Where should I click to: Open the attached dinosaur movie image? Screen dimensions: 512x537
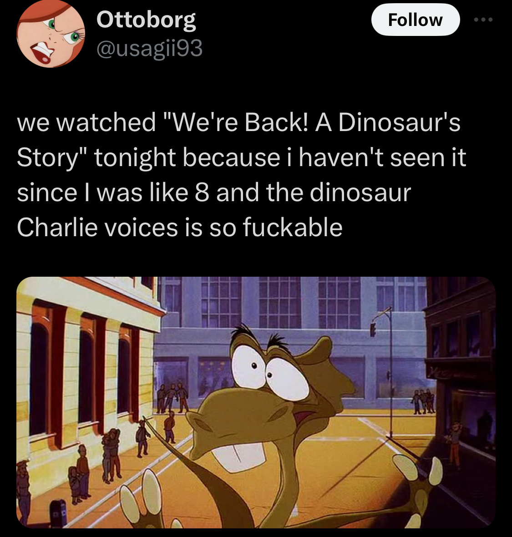click(256, 402)
